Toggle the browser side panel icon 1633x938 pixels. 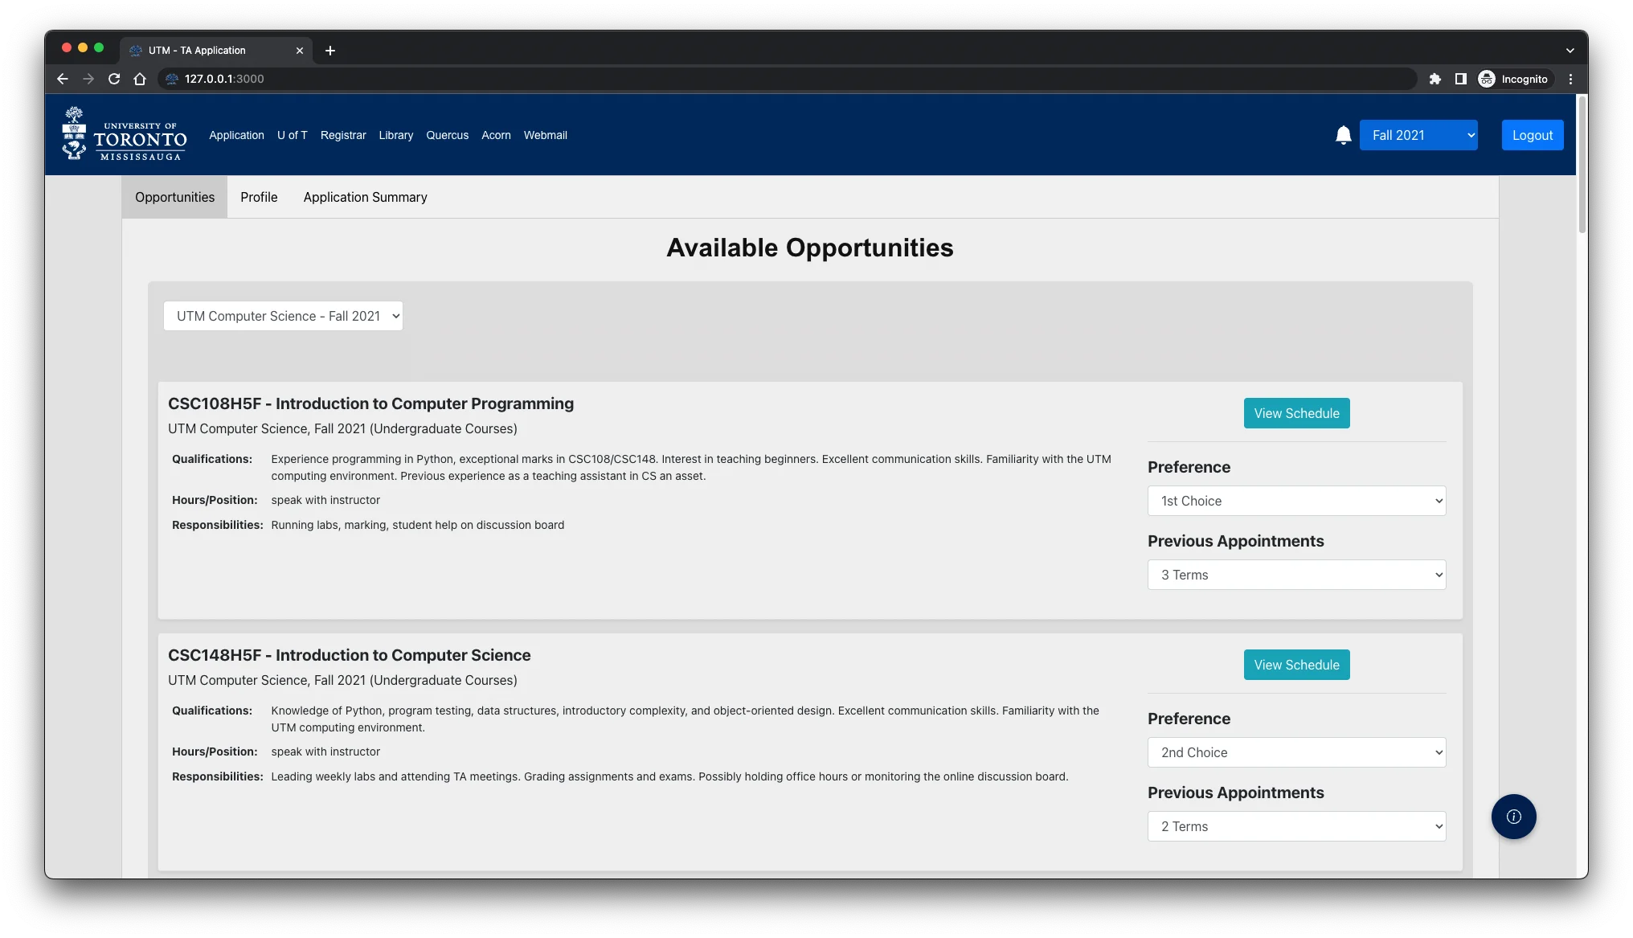tap(1460, 79)
